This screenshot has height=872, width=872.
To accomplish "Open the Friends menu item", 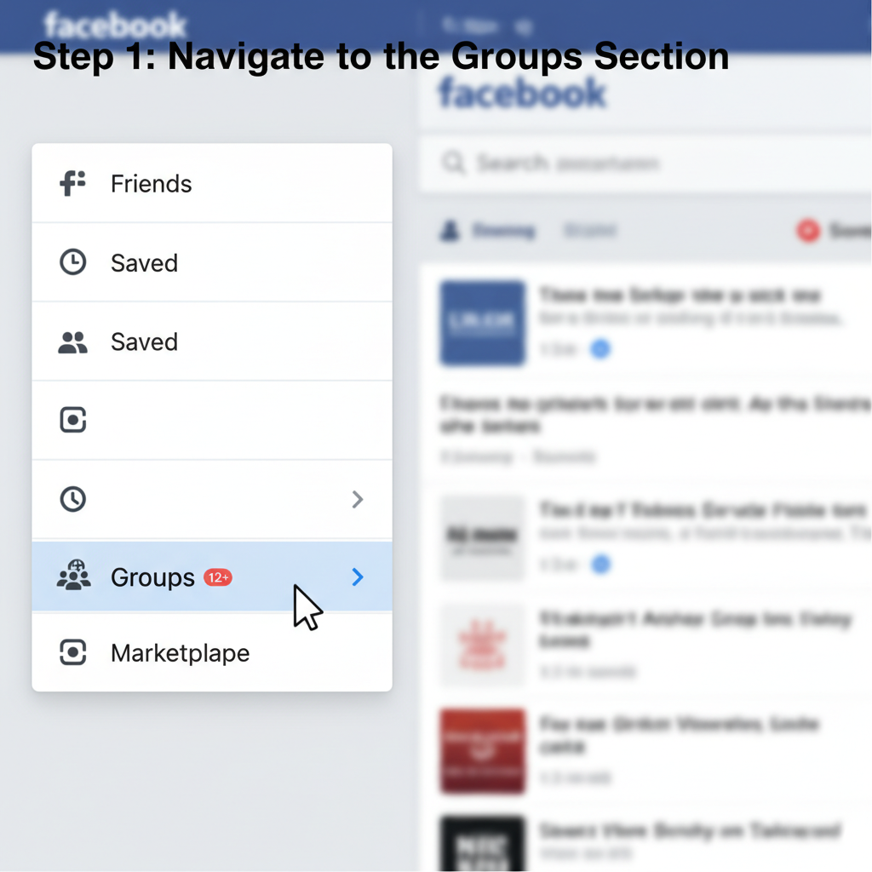I will tap(152, 184).
